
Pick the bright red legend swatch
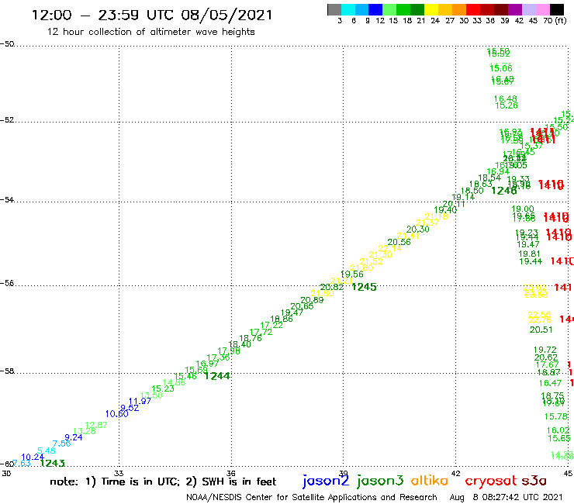click(x=473, y=9)
